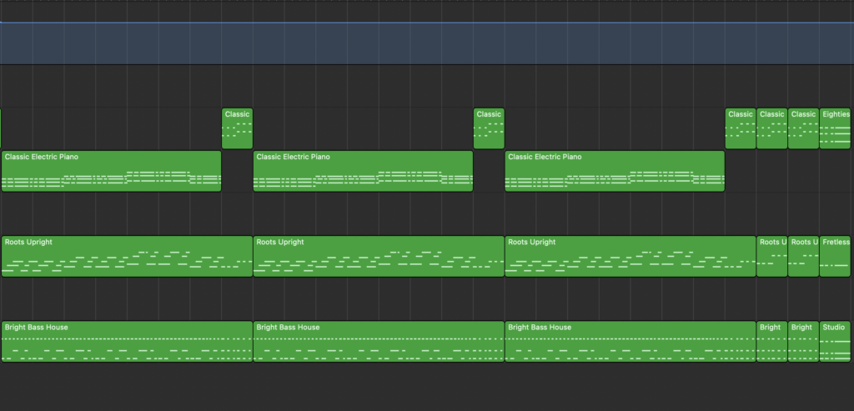
Task: Click the Fretless region
Action: [836, 257]
